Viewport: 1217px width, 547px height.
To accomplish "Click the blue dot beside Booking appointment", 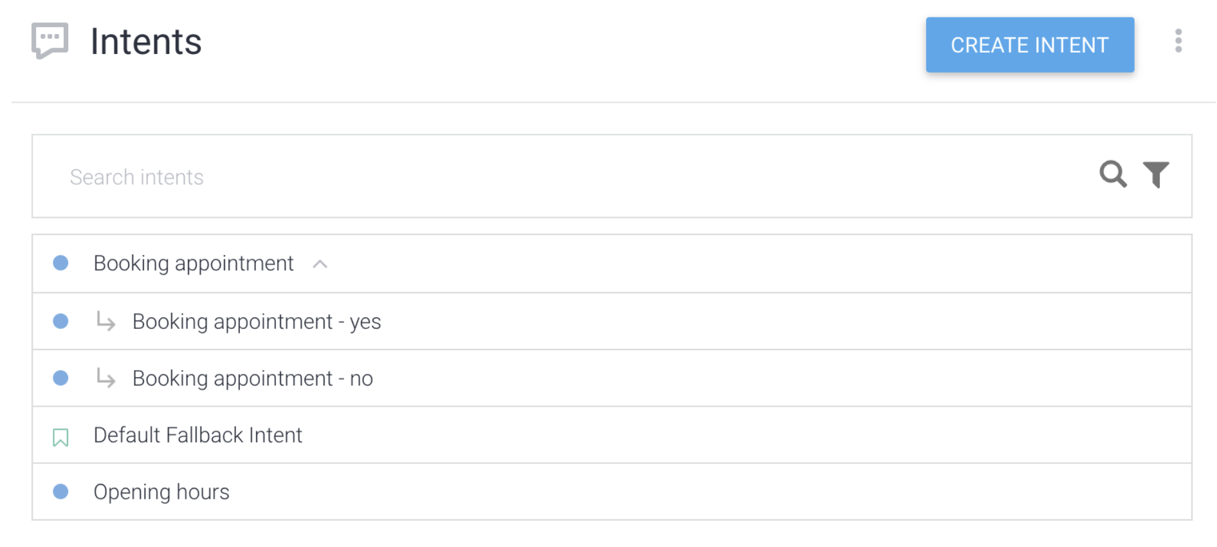I will tap(60, 263).
